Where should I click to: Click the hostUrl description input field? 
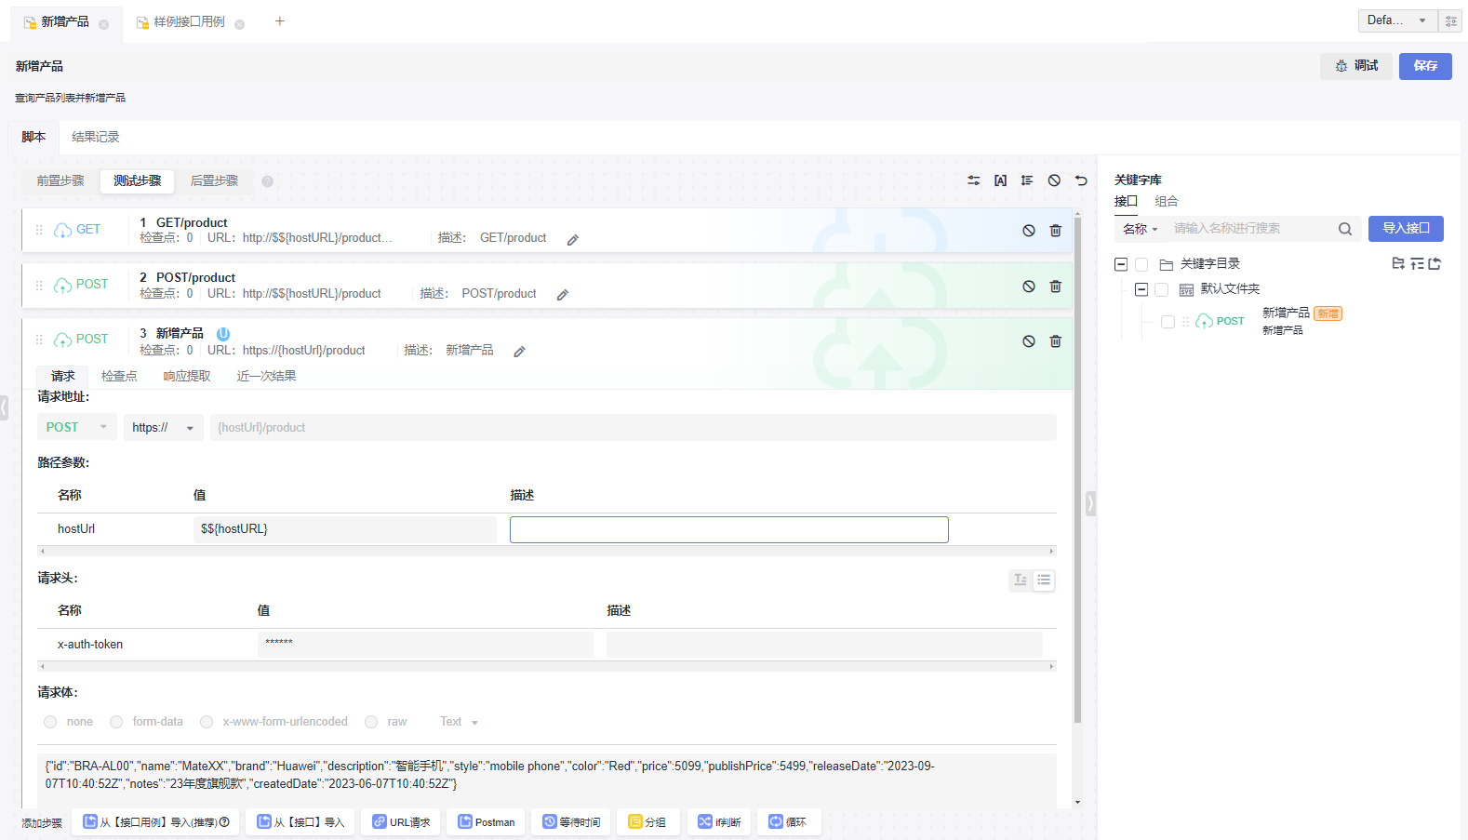[x=728, y=529]
